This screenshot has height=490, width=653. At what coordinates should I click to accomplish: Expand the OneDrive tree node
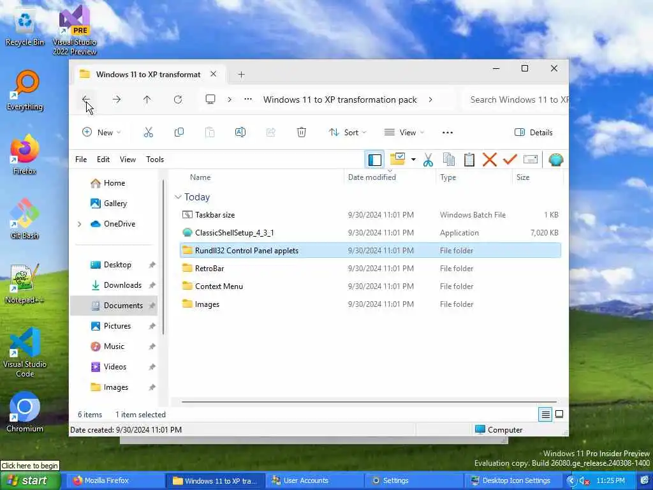coord(79,224)
